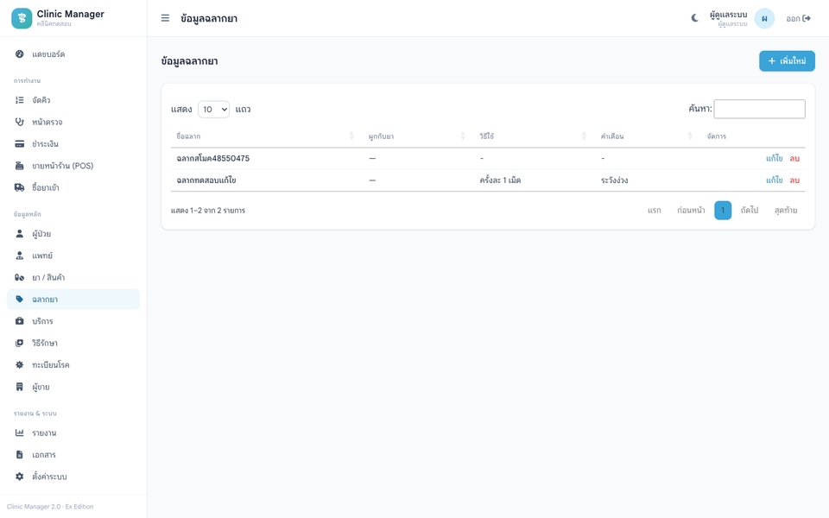Open the แดชบอร์ด dashboard icon
Image resolution: width=829 pixels, height=518 pixels.
(x=20, y=54)
